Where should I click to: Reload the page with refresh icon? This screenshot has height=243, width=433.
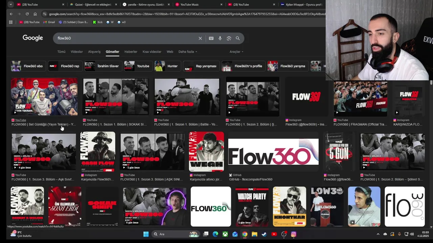[x=27, y=14]
